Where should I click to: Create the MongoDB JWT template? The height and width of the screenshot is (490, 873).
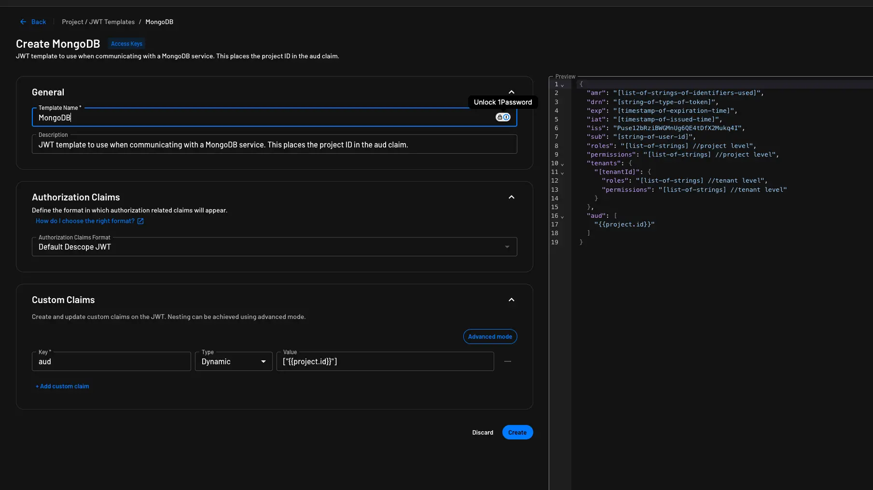click(517, 433)
